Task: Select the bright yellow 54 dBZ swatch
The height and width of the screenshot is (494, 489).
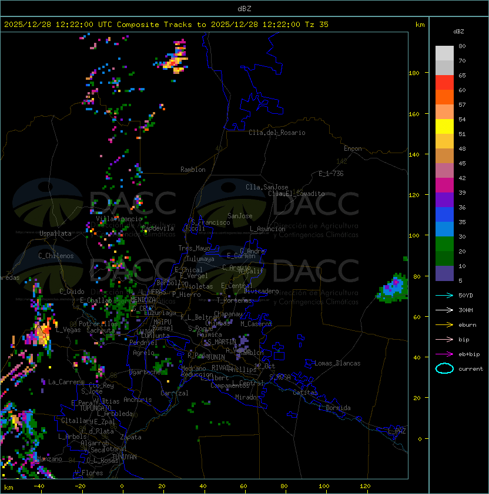Action: click(444, 126)
